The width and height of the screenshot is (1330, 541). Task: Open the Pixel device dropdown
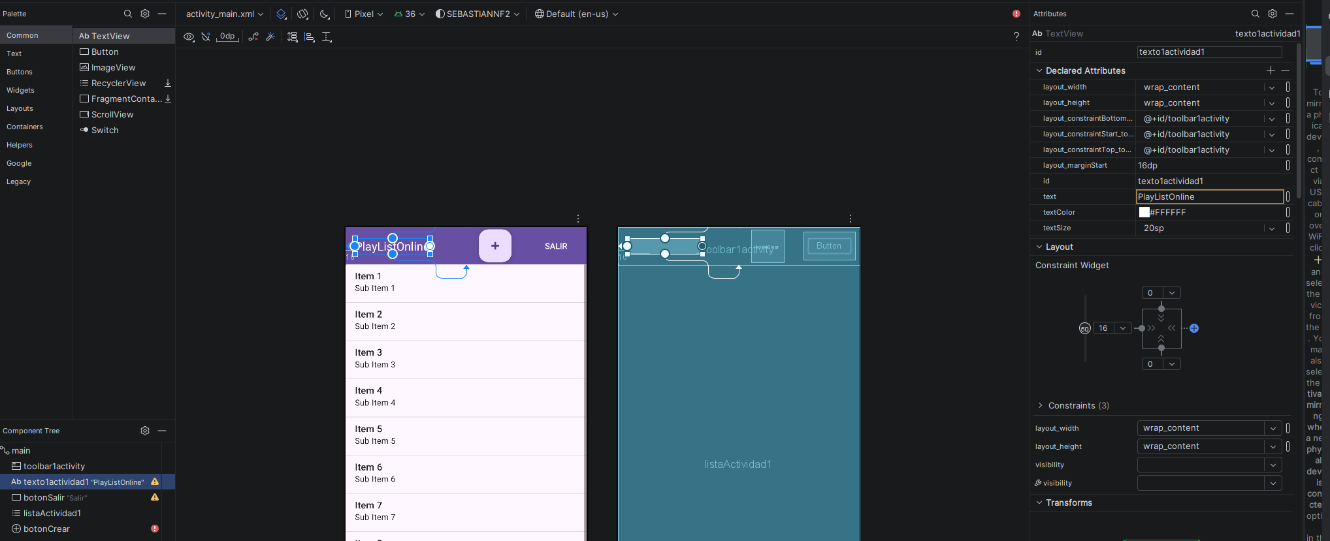pyautogui.click(x=364, y=14)
